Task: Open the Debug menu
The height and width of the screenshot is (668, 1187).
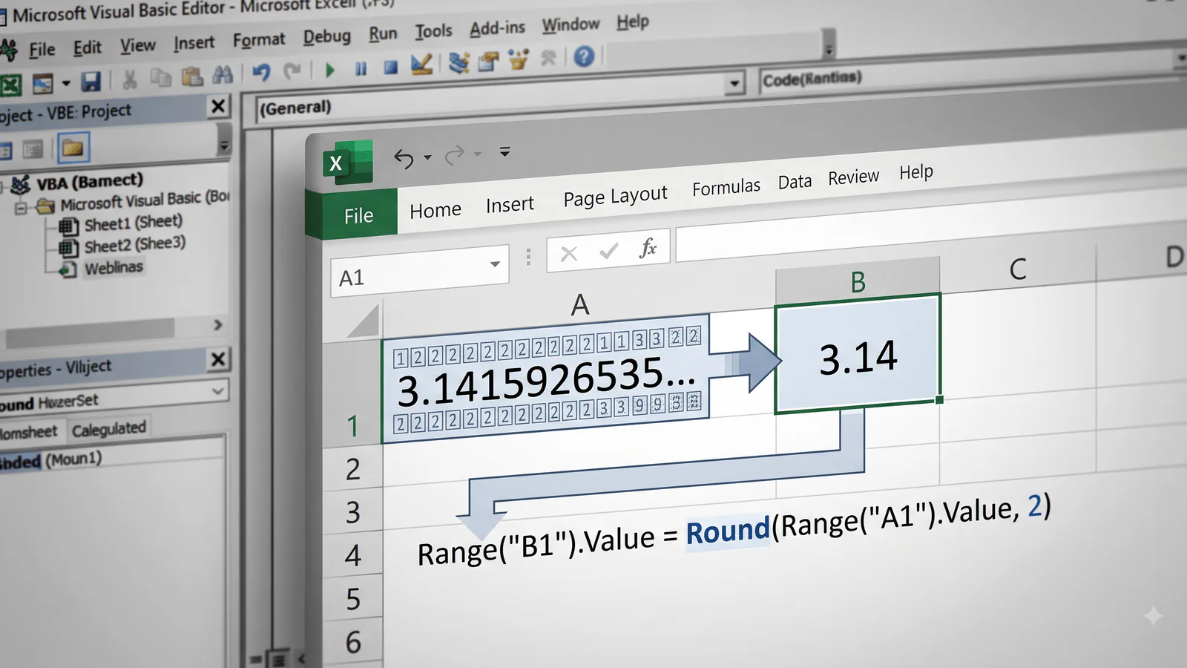Action: pyautogui.click(x=327, y=36)
